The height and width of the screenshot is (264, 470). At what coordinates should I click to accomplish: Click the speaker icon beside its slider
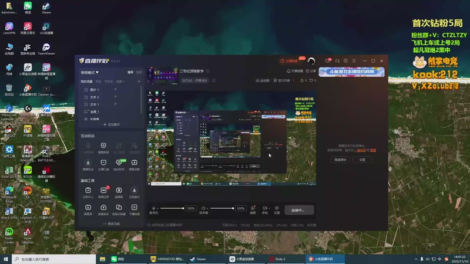pos(203,208)
